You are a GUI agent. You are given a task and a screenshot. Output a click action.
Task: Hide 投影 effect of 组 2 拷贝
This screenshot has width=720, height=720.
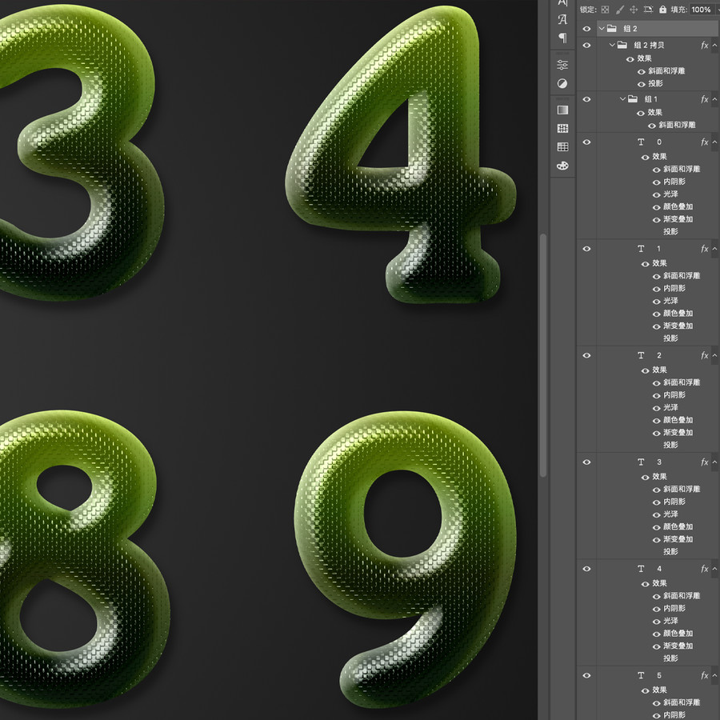pyautogui.click(x=642, y=84)
